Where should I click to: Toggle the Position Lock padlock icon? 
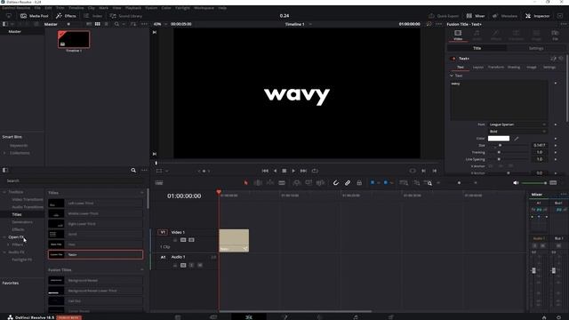[x=359, y=183]
